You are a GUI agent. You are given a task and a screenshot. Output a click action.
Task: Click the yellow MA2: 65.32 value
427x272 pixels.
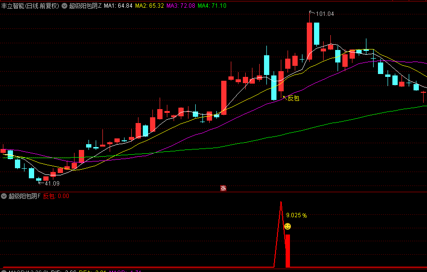[150, 6]
